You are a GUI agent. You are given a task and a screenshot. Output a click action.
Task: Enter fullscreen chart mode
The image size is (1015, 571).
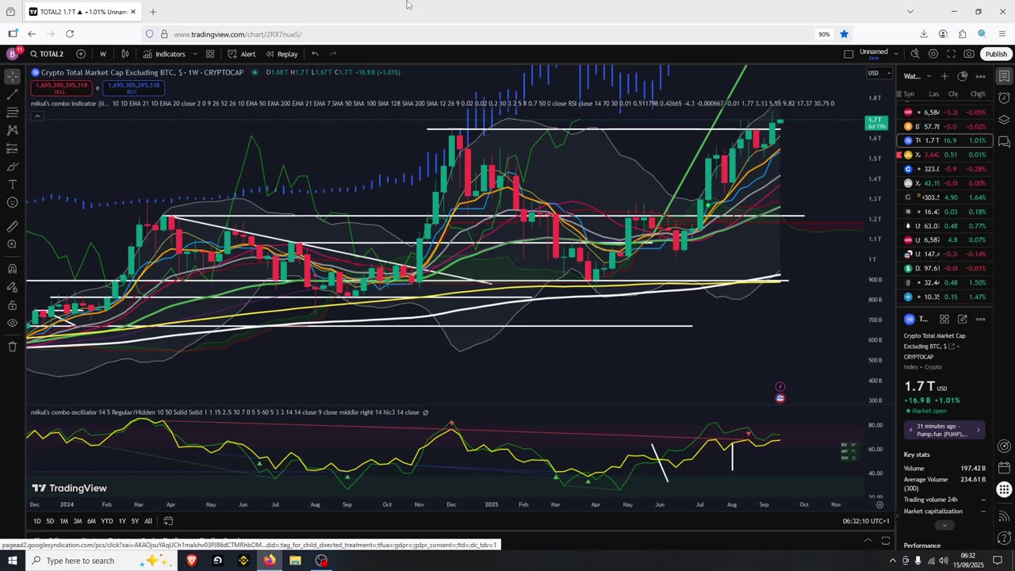[x=951, y=54]
